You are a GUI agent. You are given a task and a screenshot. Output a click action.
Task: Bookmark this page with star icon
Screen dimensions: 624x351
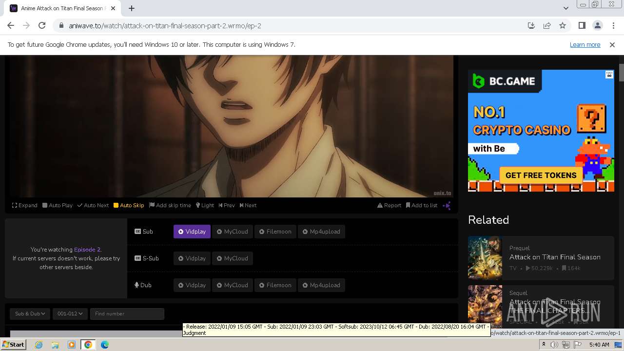coord(563,25)
